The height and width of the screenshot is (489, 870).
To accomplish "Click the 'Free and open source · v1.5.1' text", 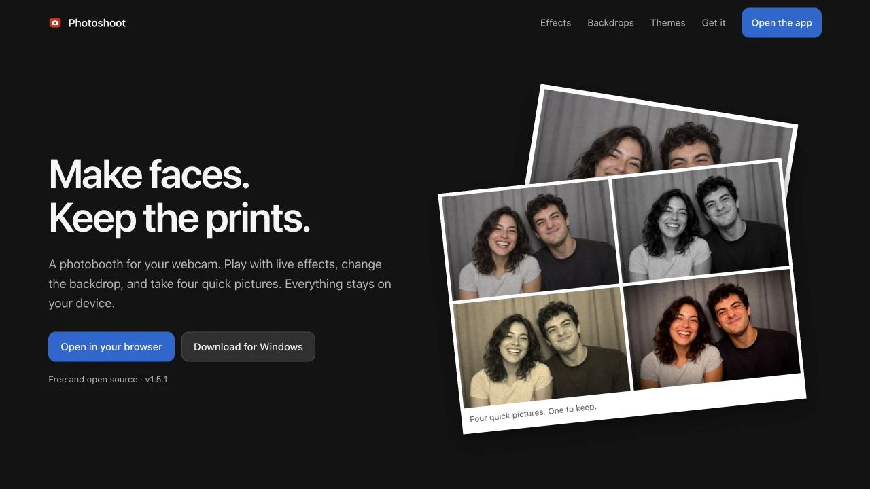I will click(x=108, y=379).
